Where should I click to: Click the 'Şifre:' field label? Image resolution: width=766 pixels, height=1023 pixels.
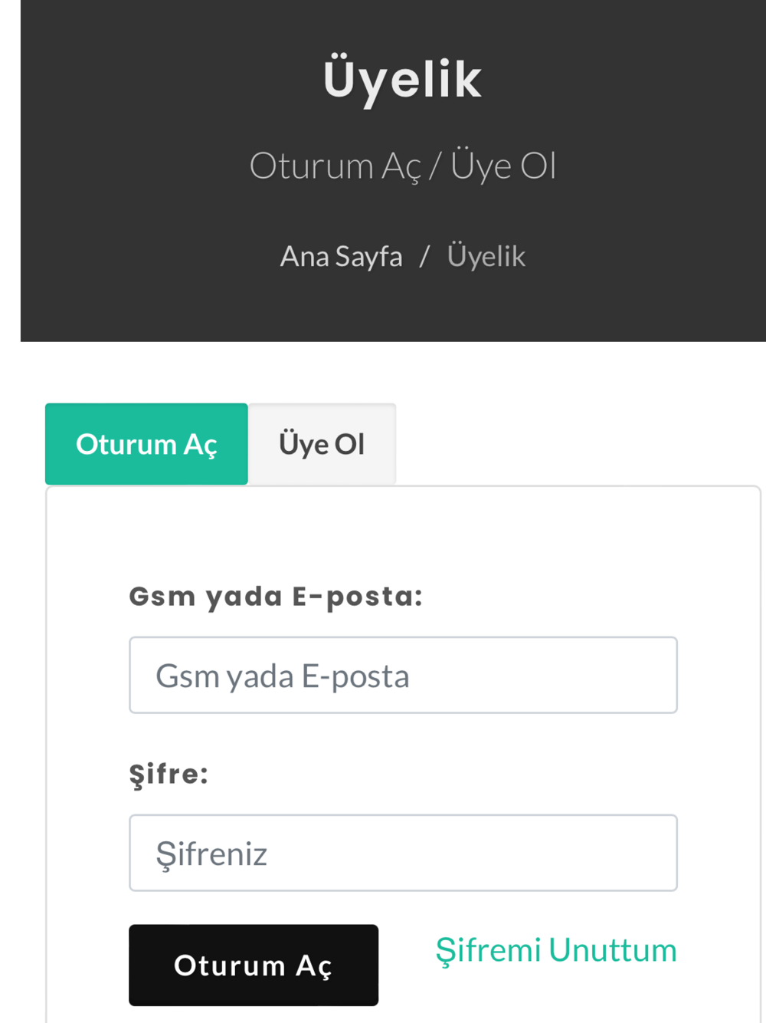pyautogui.click(x=169, y=774)
